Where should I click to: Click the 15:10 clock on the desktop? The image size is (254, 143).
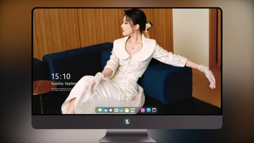pyautogui.click(x=61, y=76)
